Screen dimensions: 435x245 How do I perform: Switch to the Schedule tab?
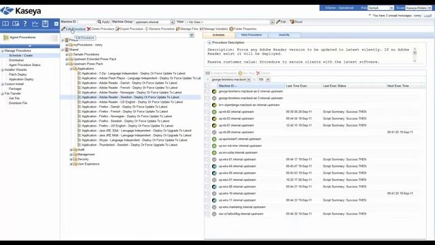(219, 35)
